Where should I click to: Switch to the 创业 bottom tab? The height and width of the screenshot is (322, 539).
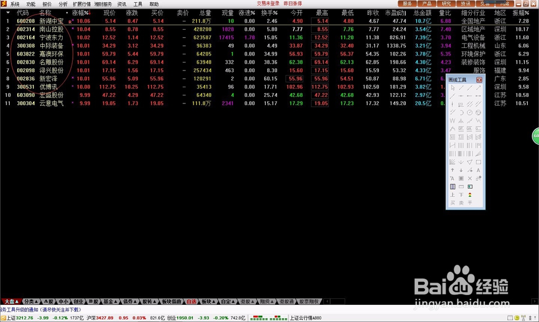(x=78, y=302)
